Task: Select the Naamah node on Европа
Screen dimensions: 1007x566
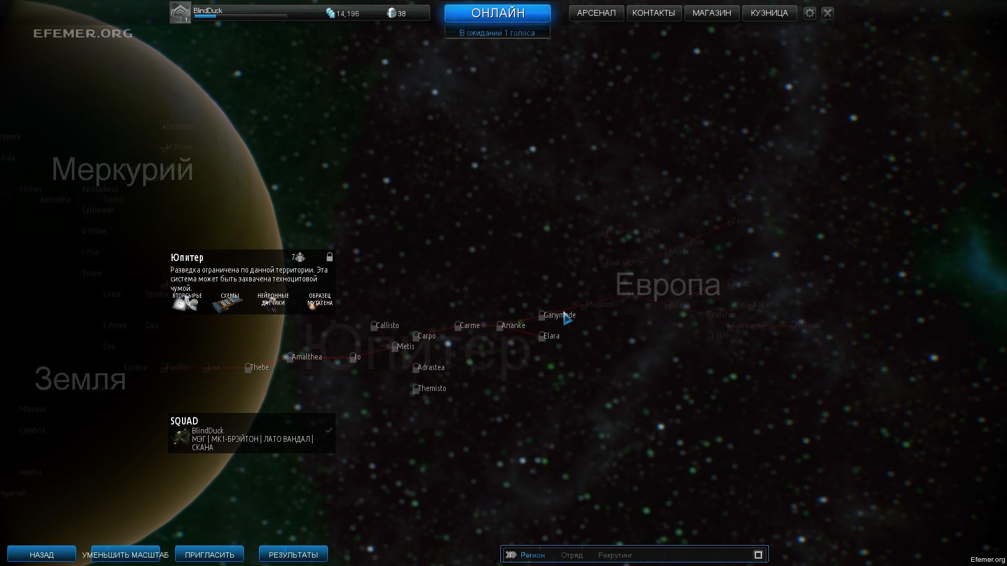Action: [x=808, y=325]
